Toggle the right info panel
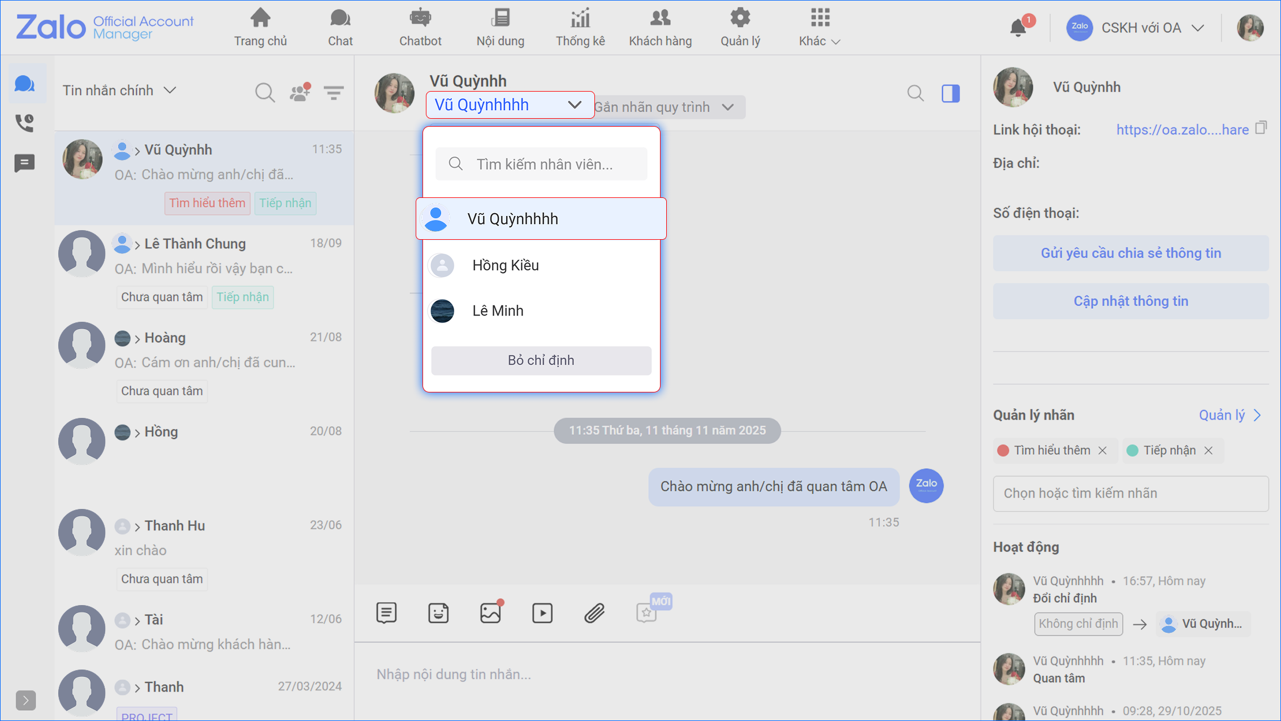The width and height of the screenshot is (1281, 721). coord(951,93)
